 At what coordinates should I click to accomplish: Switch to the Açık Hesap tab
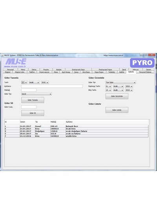click(x=66, y=72)
